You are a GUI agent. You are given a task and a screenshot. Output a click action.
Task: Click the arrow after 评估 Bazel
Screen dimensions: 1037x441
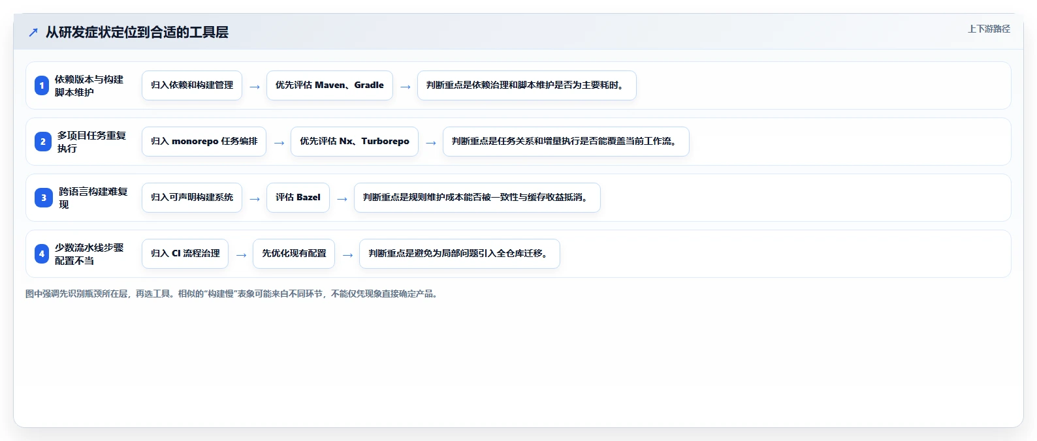[342, 199]
